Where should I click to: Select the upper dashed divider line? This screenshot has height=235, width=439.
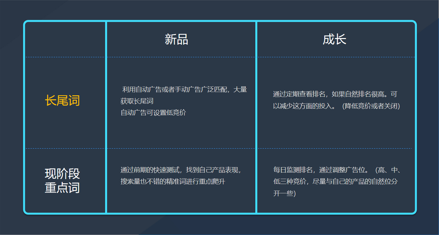219,57
